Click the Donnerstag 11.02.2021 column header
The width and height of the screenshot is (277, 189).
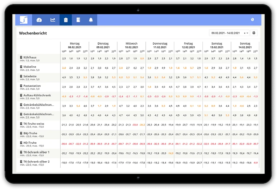[160, 45]
